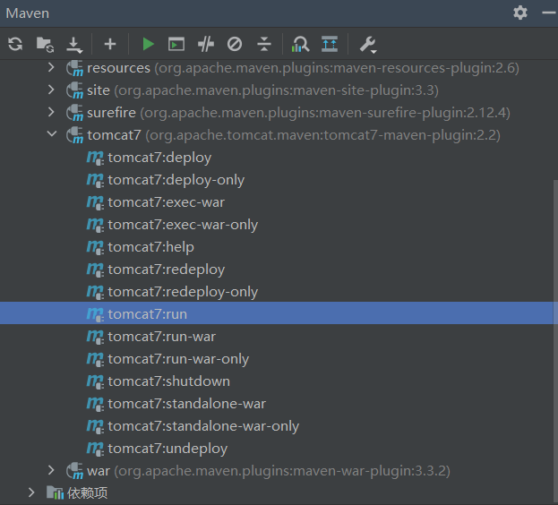Image resolution: width=558 pixels, height=505 pixels.
Task: Select the tomcat7:run-war-only goal
Action: click(178, 359)
